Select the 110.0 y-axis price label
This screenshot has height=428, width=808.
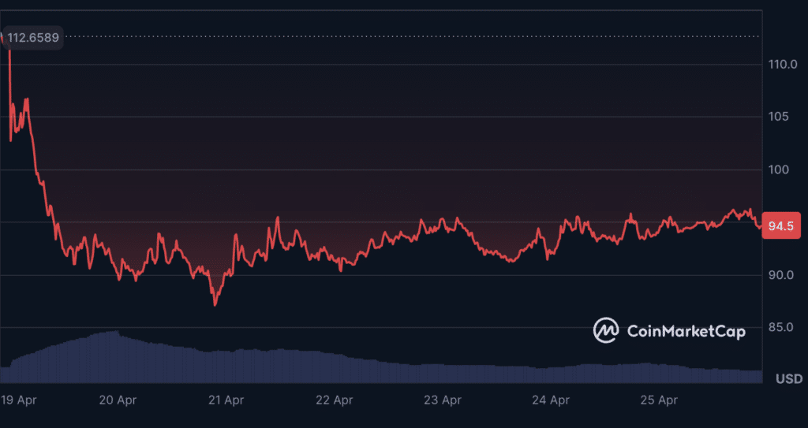tap(782, 65)
